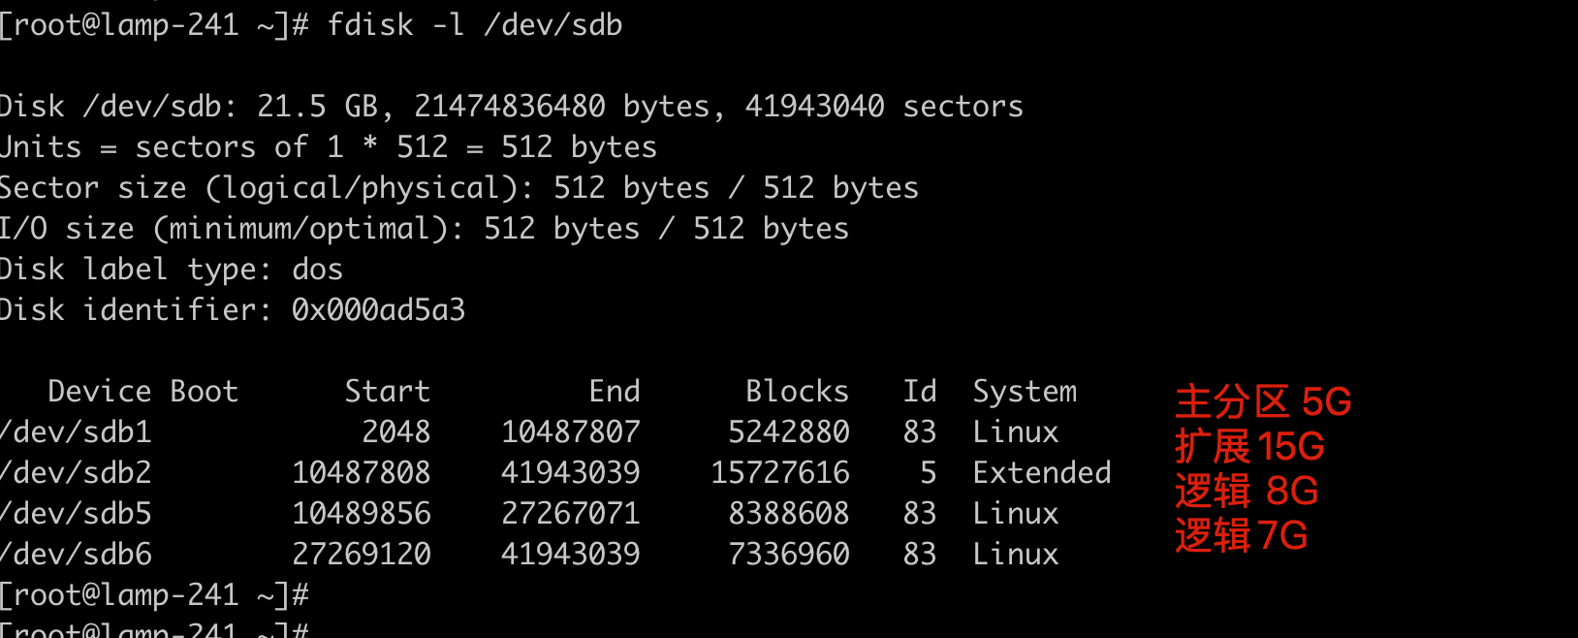Viewport: 1578px width, 638px height.
Task: Click the red 扩展 15G annotation
Action: 1249,446
